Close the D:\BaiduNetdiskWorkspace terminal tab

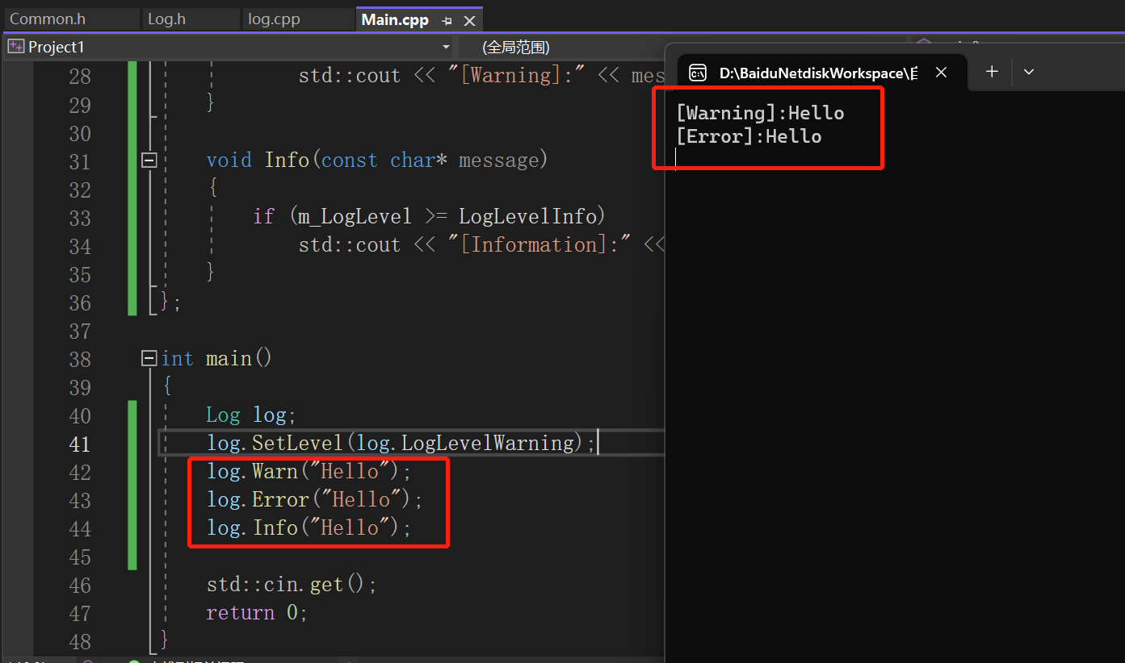click(941, 73)
